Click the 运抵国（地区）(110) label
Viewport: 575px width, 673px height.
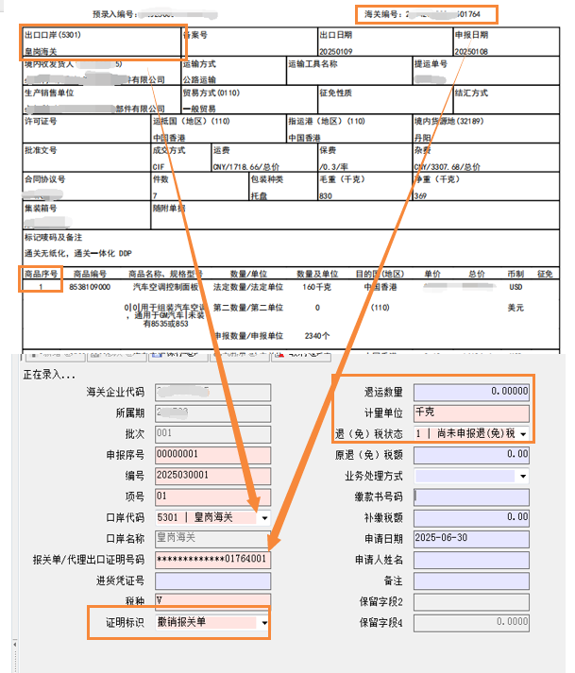192,122
